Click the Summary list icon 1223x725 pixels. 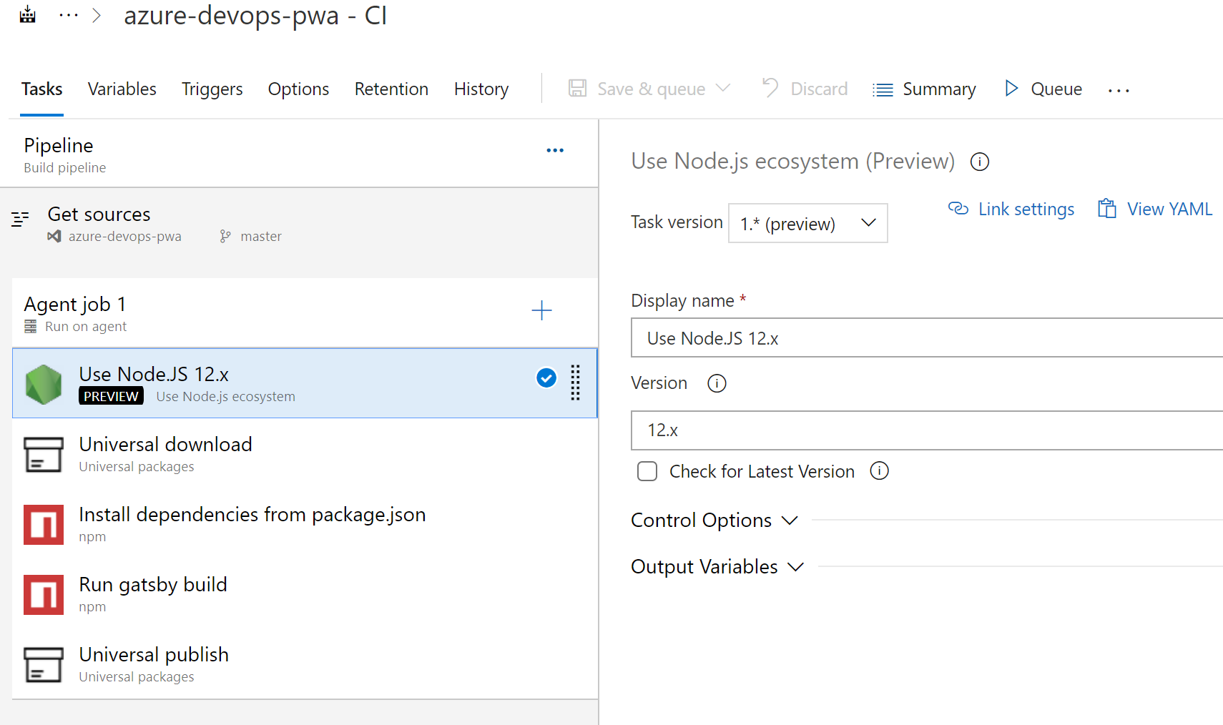tap(883, 89)
